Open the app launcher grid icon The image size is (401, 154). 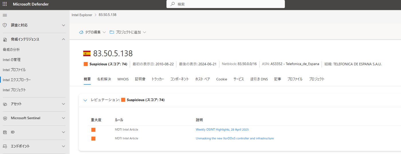pos(5,4)
